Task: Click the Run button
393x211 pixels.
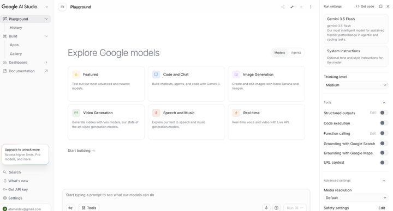Action: [x=295, y=208]
